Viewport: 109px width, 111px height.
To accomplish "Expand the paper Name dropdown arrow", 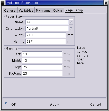I will pyautogui.click(x=71, y=22).
